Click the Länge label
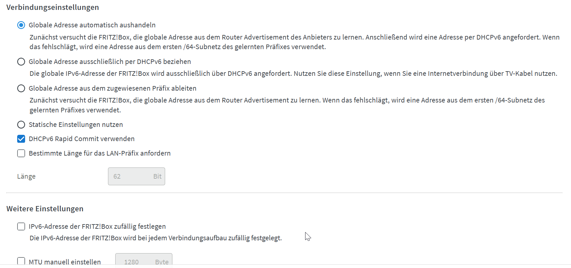 click(26, 176)
